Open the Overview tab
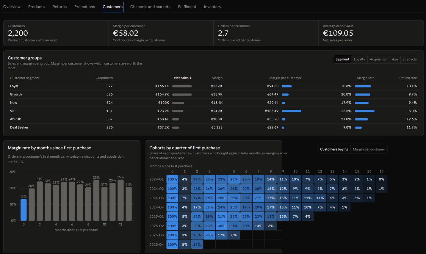 click(x=12, y=7)
